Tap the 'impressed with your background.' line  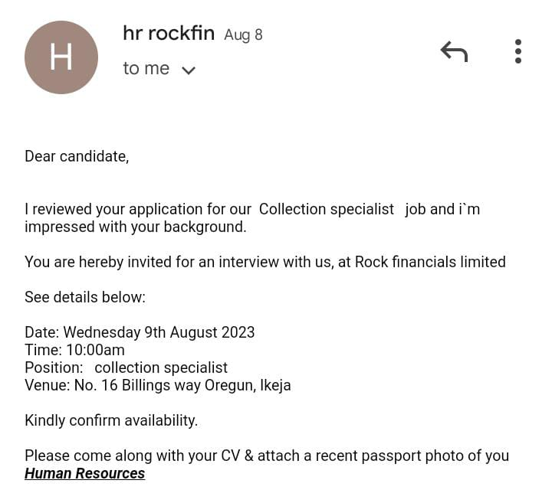click(136, 227)
